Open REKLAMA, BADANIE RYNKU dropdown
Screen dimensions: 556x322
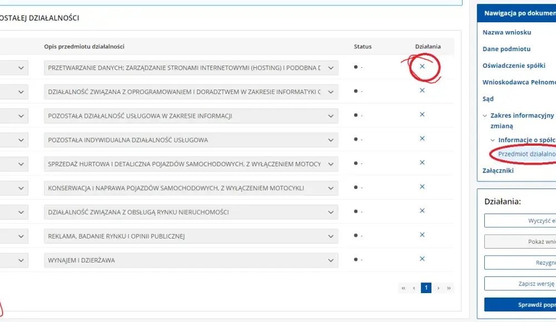tap(191, 236)
